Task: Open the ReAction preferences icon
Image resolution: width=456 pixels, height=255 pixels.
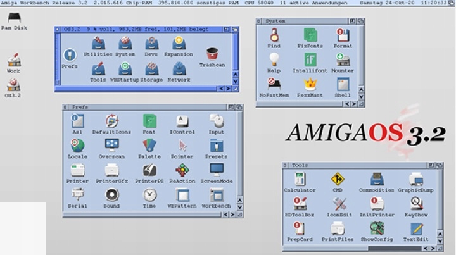Action: pyautogui.click(x=182, y=170)
